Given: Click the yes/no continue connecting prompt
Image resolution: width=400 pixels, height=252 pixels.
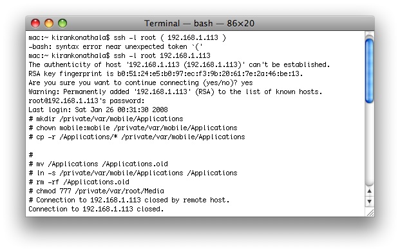Looking at the screenshot, I should tap(140, 82).
